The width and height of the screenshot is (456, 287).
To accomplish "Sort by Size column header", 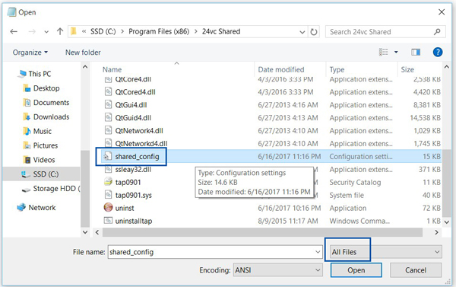I will coord(407,69).
